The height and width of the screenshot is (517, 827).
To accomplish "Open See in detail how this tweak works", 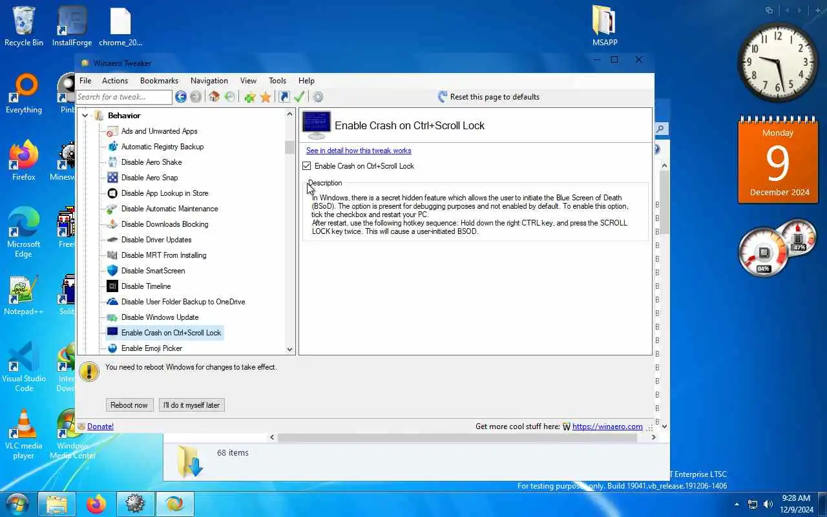I will pos(359,151).
